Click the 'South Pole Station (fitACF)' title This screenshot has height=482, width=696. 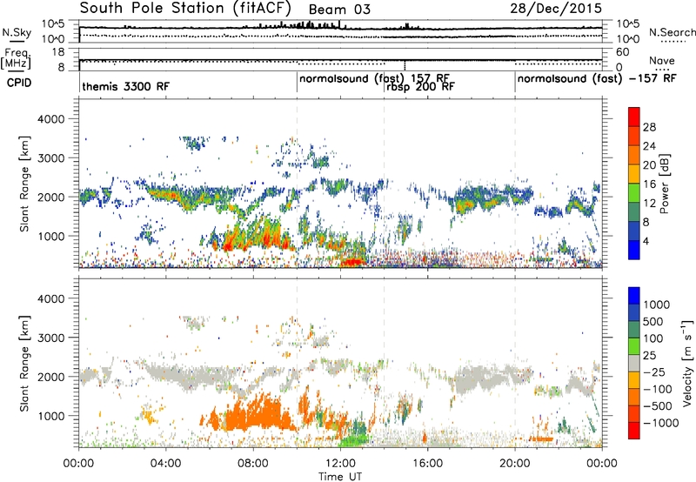pos(185,9)
